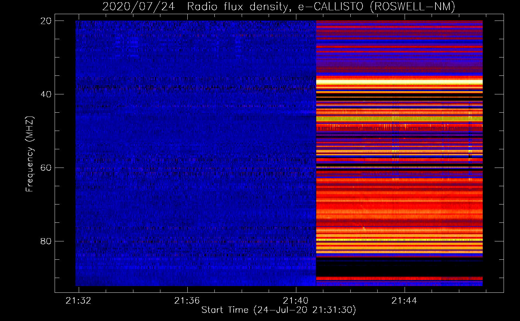Click the 21:32 time tick label

[x=78, y=300]
